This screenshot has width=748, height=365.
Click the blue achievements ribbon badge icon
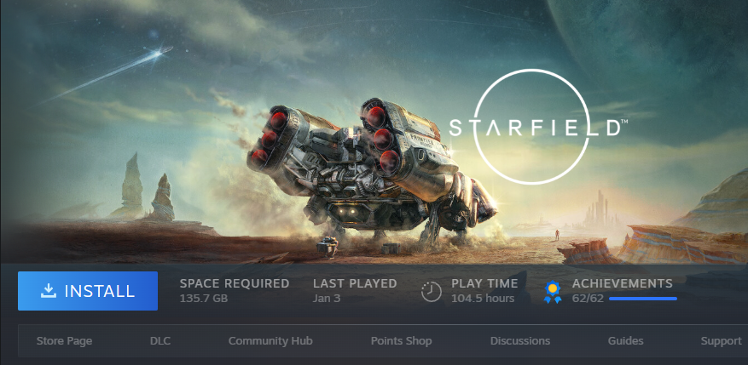[x=553, y=292]
